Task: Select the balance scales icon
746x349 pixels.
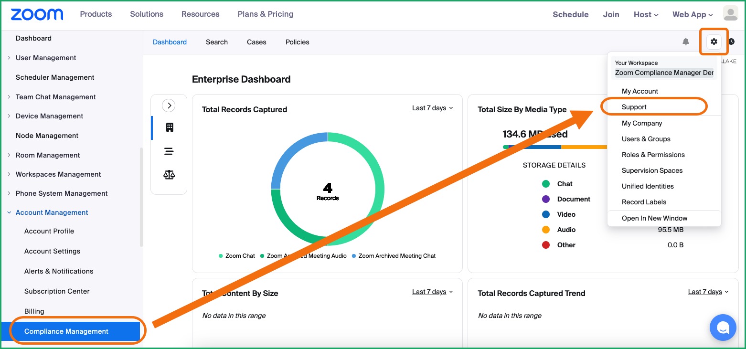Action: point(169,174)
